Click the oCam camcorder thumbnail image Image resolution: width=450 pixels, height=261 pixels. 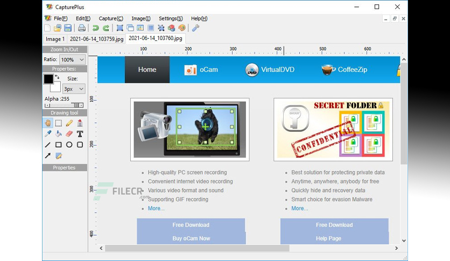189,129
